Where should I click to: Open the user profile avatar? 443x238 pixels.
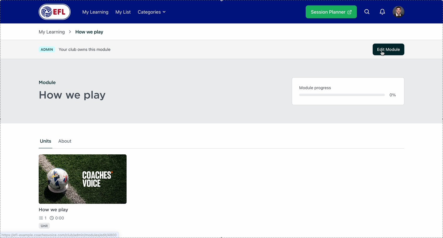[398, 12]
